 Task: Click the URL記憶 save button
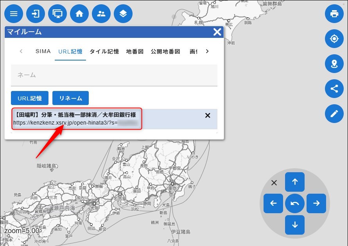pos(29,98)
